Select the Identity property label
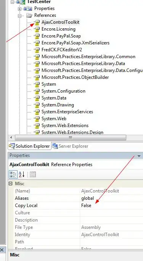This screenshot has width=143, height=261. tap(22, 235)
